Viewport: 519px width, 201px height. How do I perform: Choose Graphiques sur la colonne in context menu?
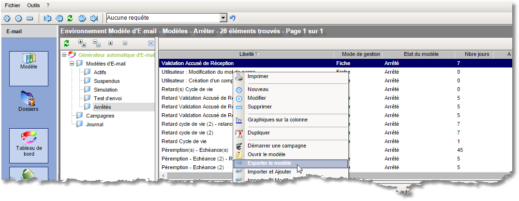coord(291,120)
